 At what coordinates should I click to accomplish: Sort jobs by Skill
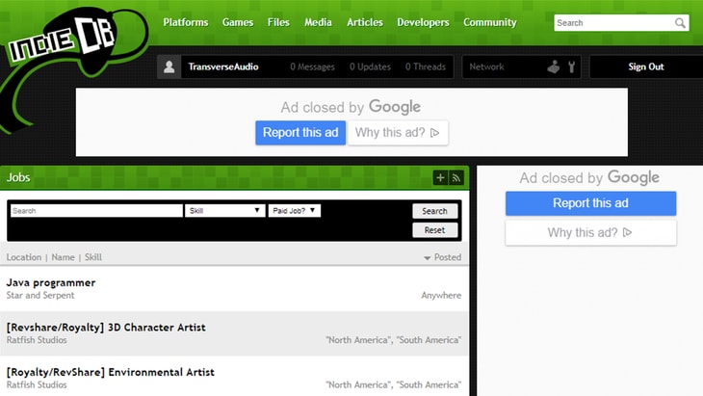[x=93, y=257]
